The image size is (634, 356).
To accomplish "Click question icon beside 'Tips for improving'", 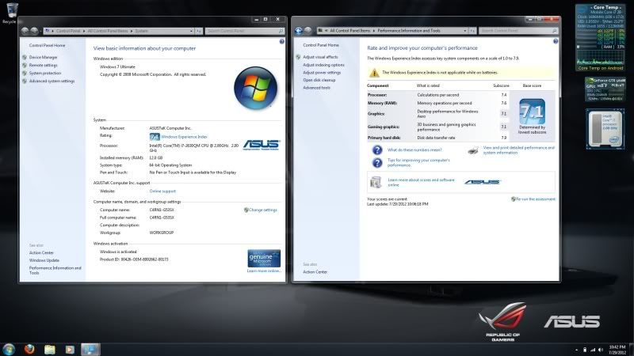I will [x=377, y=163].
